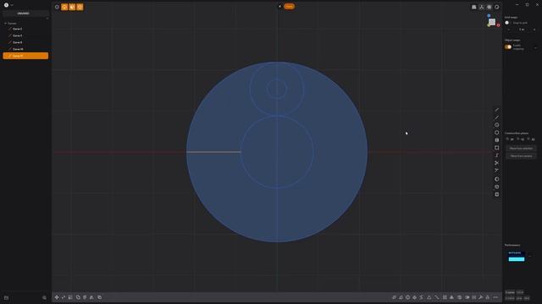Click the Place from selection button
This screenshot has height=304, width=542.
pos(522,149)
